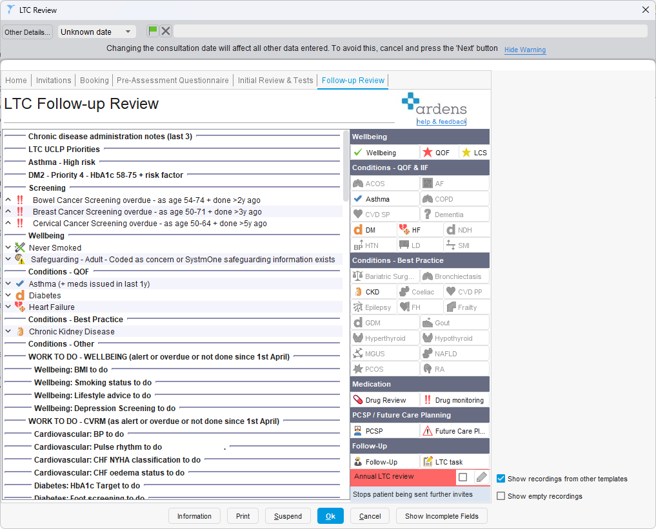Open the Drug Review pill button
This screenshot has height=529, width=656.
385,400
